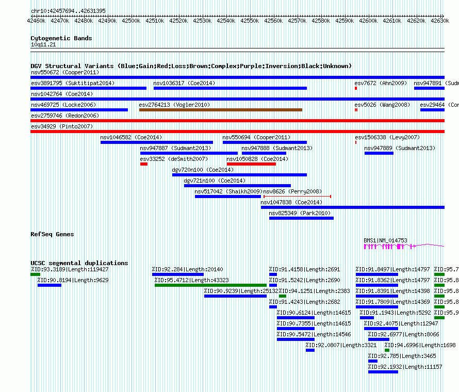Select the nsv1050828 (Coe2014) loss variant

pyautogui.click(x=251, y=164)
